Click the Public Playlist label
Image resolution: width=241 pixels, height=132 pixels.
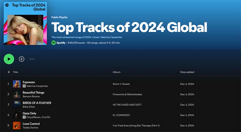pyautogui.click(x=59, y=17)
